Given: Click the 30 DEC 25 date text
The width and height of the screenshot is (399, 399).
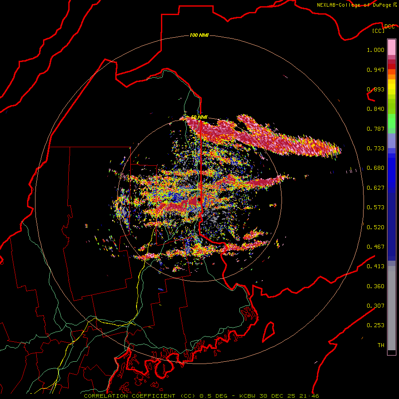Looking at the screenshot, I should (x=278, y=396).
